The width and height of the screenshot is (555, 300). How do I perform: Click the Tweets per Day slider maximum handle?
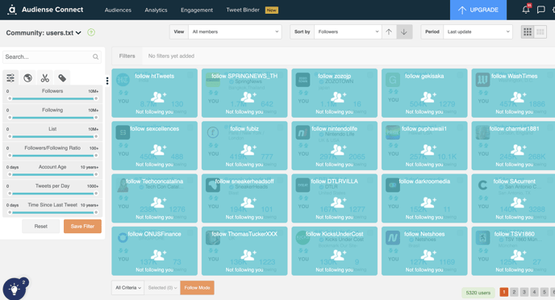pos(96,194)
